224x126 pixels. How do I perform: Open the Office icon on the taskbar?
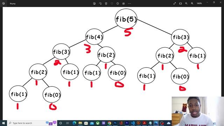(x=121, y=123)
